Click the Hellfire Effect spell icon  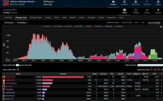click(4, 77)
